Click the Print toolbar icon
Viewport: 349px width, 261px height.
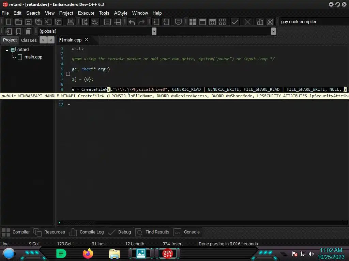[x=71, y=22]
